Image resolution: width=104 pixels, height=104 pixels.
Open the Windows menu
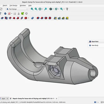pyautogui.click(x=23, y=5)
